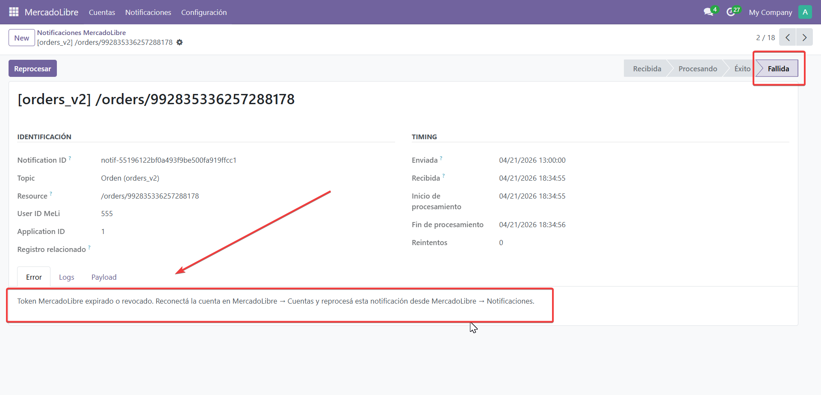Show help tooltip next to Enviada label
Screen dimensions: 821x395
[x=441, y=158]
